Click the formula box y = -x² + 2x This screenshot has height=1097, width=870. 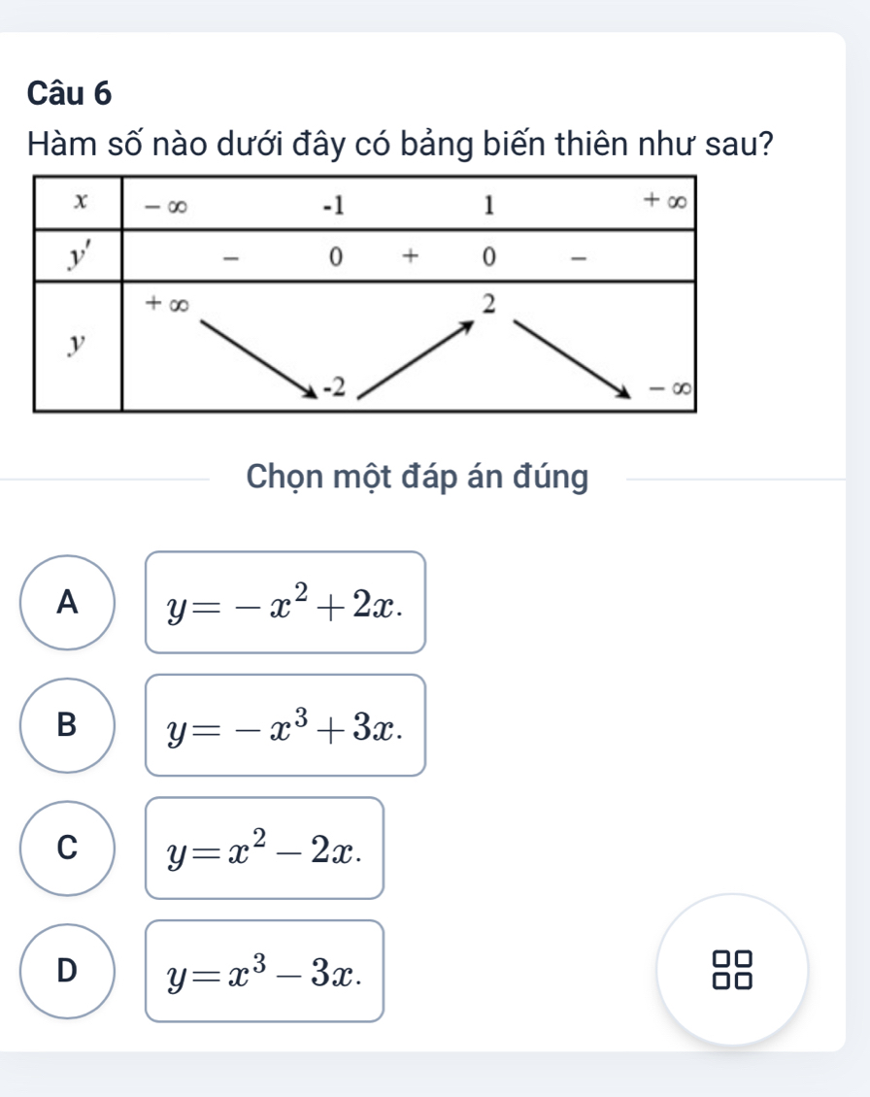[285, 603]
